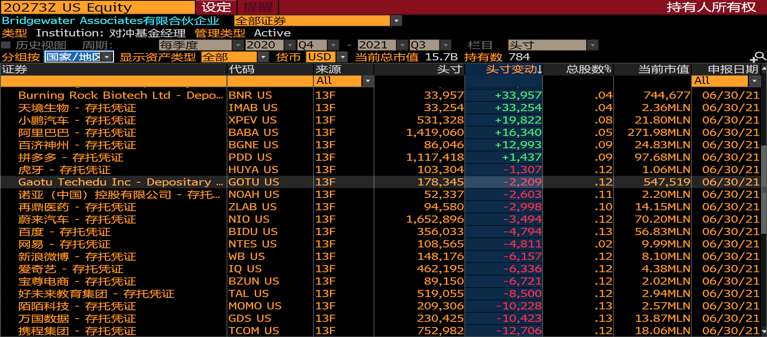Select the 天境生物 - 存托凭证 row
The height and width of the screenshot is (337, 767).
pos(380,108)
